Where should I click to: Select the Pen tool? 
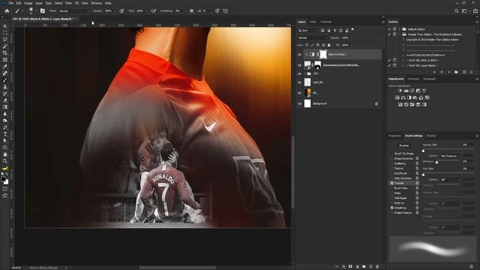(x=5, y=127)
